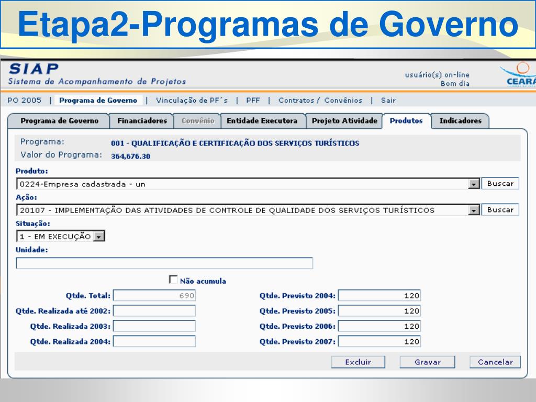Open the Ação dropdown arrow

click(x=473, y=210)
